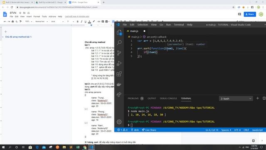Open the Live Share activity bar icon
The height and width of the screenshot is (150, 266).
[119, 95]
